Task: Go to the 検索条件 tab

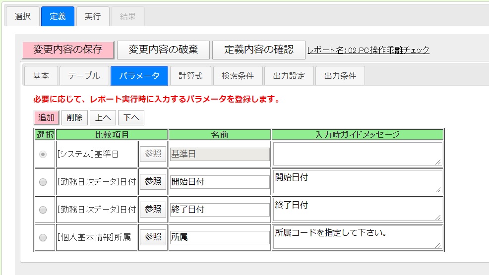Action: coord(238,76)
